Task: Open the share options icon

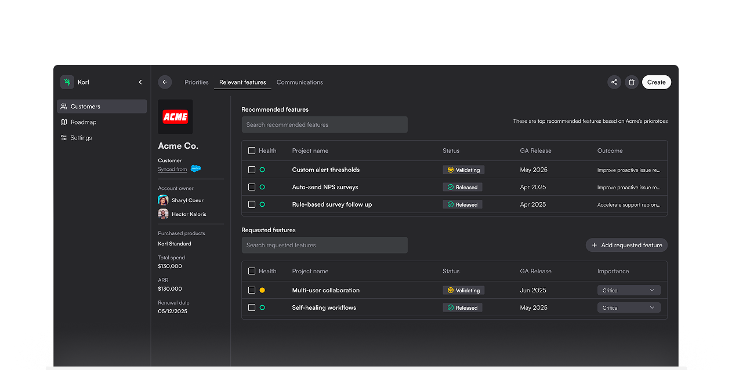Action: (x=614, y=82)
